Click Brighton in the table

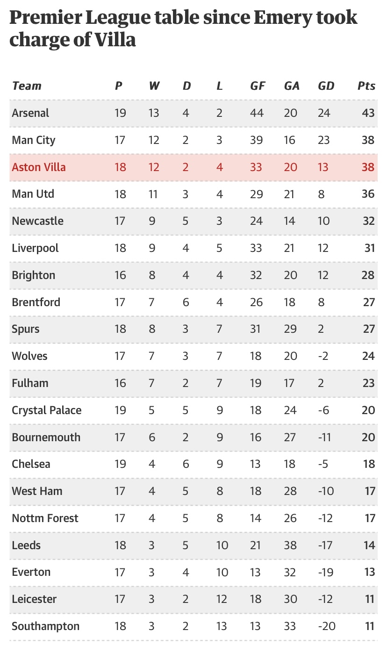(x=34, y=275)
